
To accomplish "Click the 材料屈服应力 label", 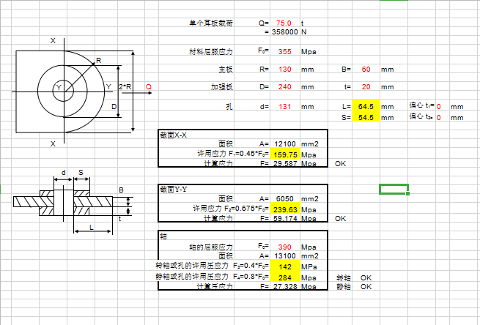I will pyautogui.click(x=211, y=52).
